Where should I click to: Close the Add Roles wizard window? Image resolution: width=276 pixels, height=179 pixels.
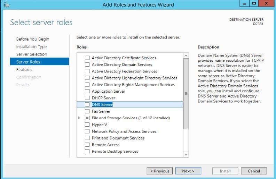pyautogui.click(x=266, y=3)
